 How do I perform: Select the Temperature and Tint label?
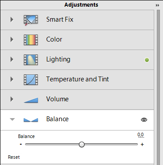pos(78,79)
